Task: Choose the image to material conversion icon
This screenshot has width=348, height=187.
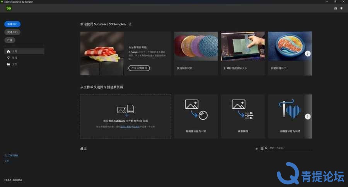Action: click(196, 110)
